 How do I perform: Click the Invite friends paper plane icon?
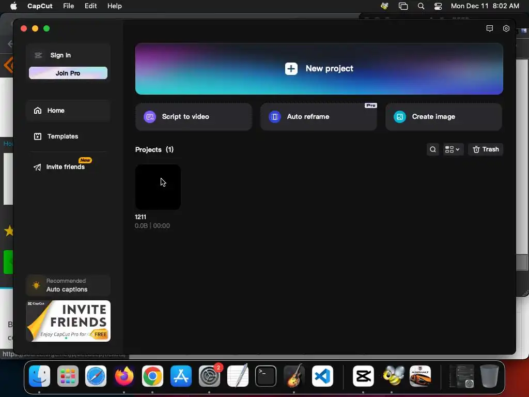(x=37, y=167)
